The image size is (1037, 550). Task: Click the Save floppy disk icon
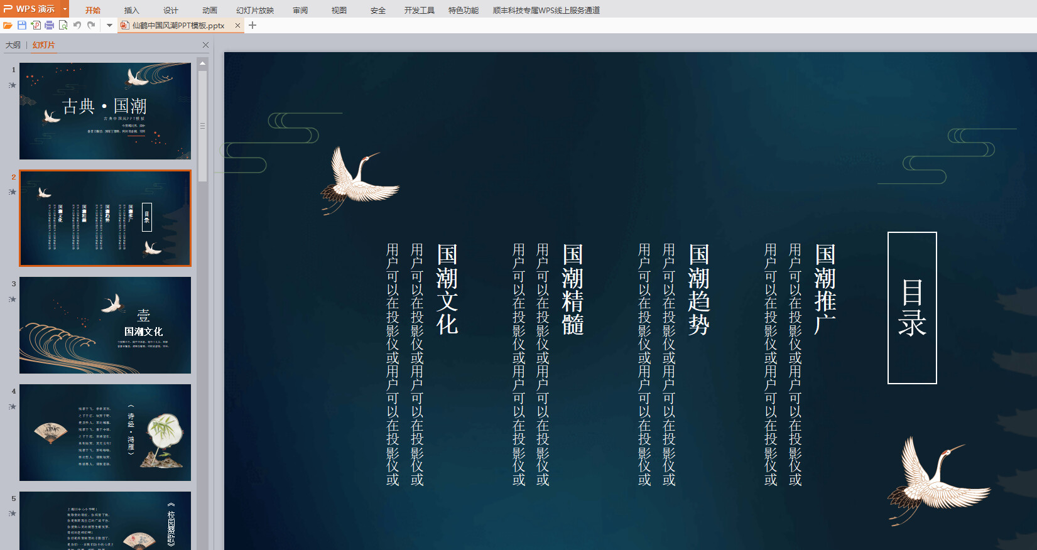(22, 25)
